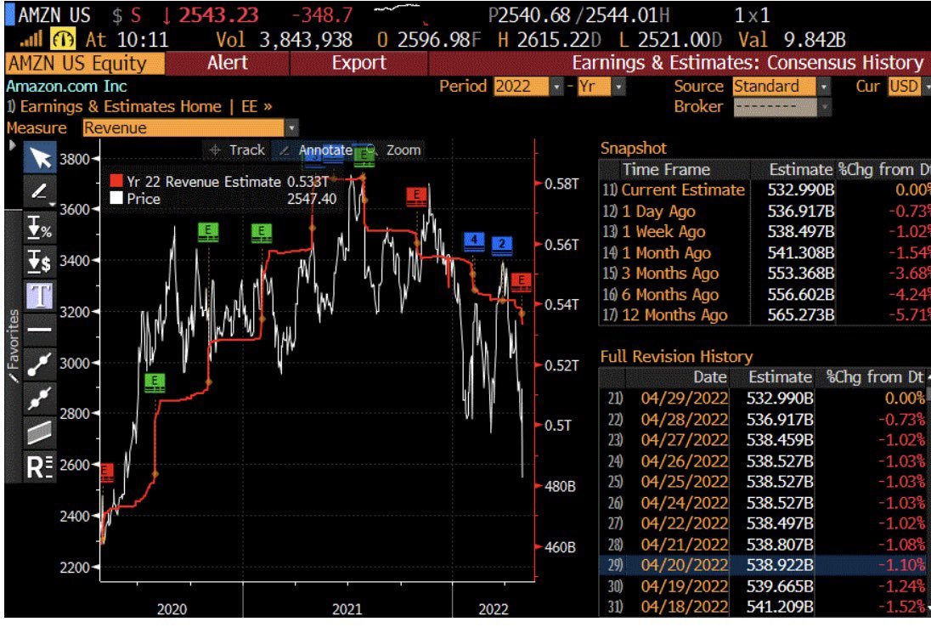Select the 04/18/2022 revision row
This screenshot has width=931, height=633.
point(762,607)
